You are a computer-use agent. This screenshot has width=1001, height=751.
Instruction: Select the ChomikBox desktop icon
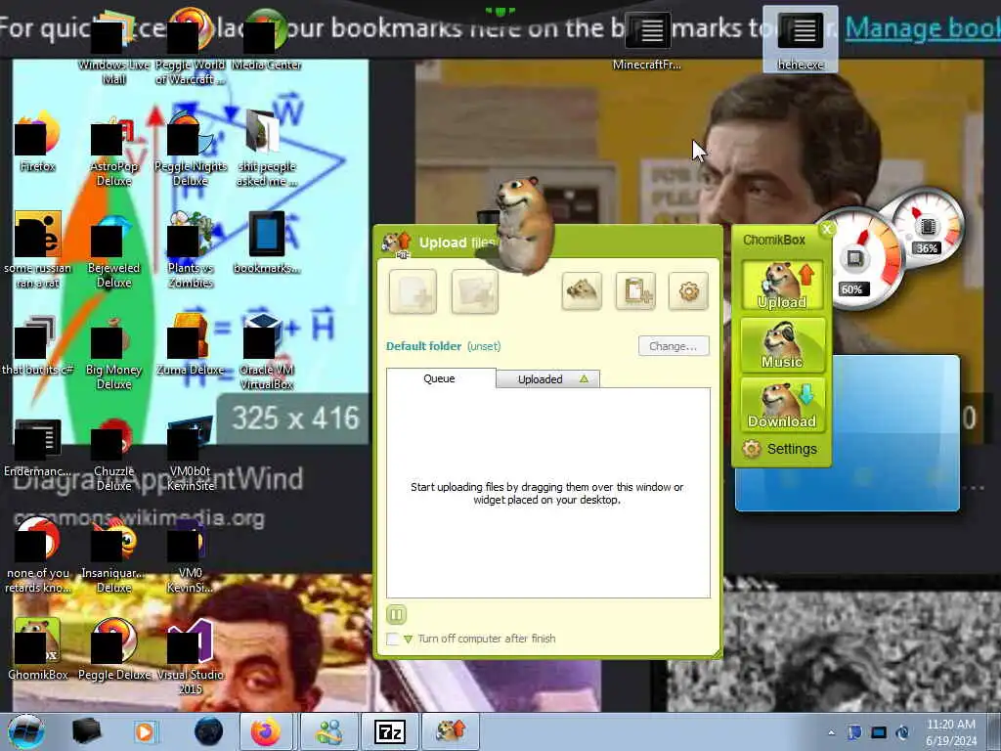(38, 650)
